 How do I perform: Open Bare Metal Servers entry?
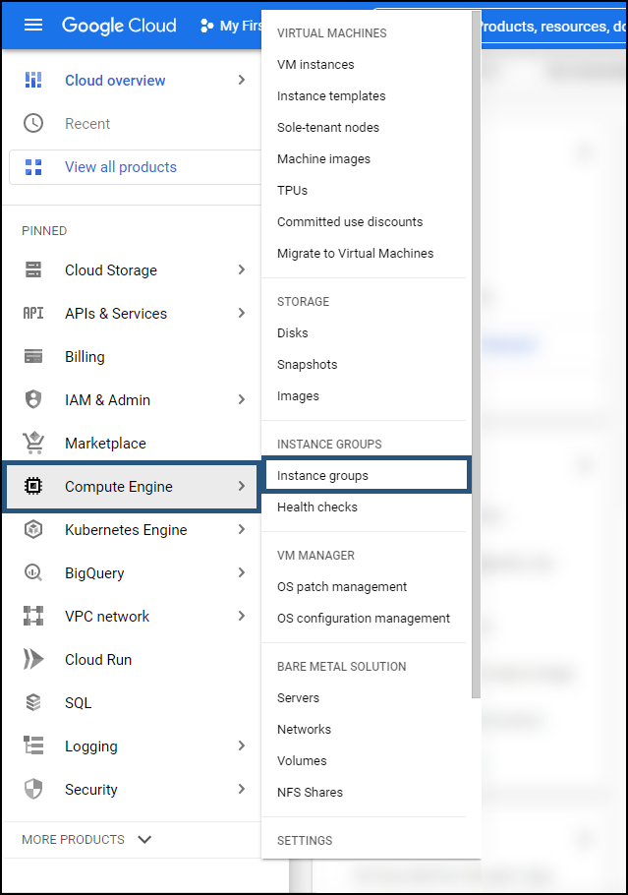298,698
